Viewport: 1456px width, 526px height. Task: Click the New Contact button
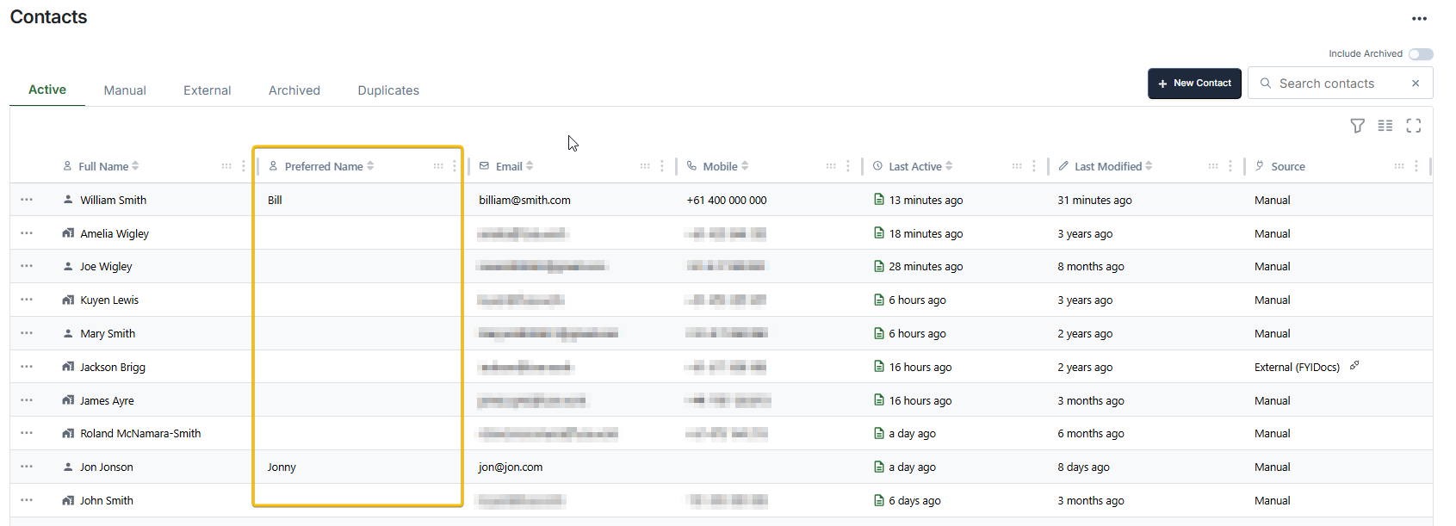click(x=1193, y=84)
